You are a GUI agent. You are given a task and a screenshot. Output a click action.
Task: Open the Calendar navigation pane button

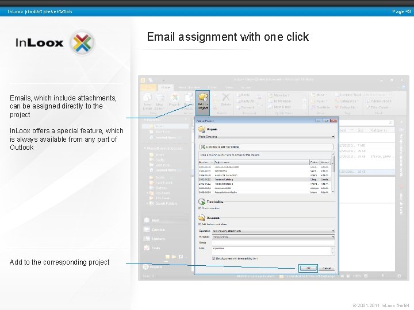pyautogui.click(x=165, y=229)
